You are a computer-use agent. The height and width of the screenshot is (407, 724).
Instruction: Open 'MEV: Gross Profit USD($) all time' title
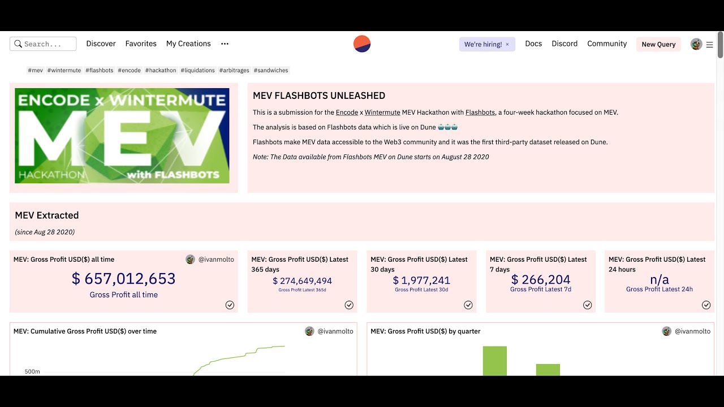point(64,259)
